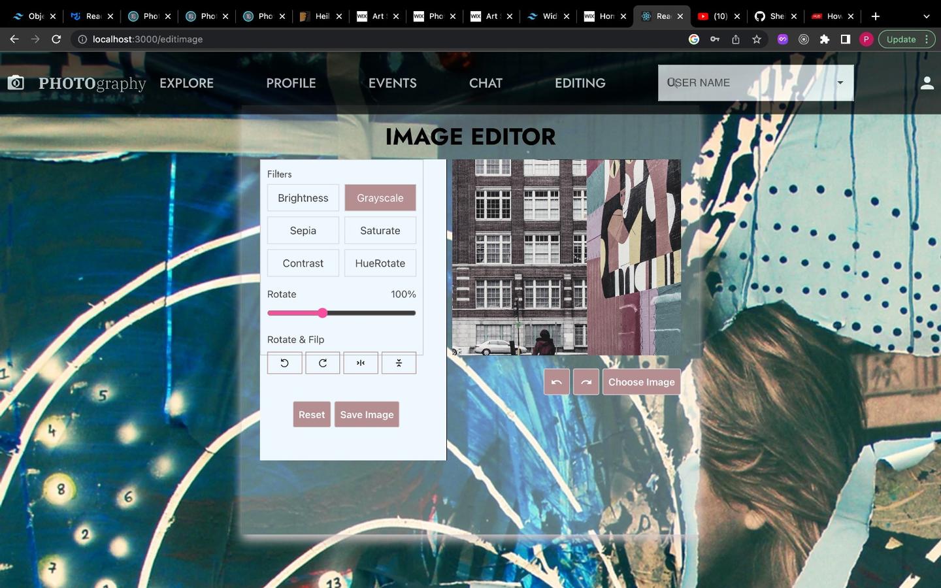Select the Saturate filter

click(x=380, y=231)
